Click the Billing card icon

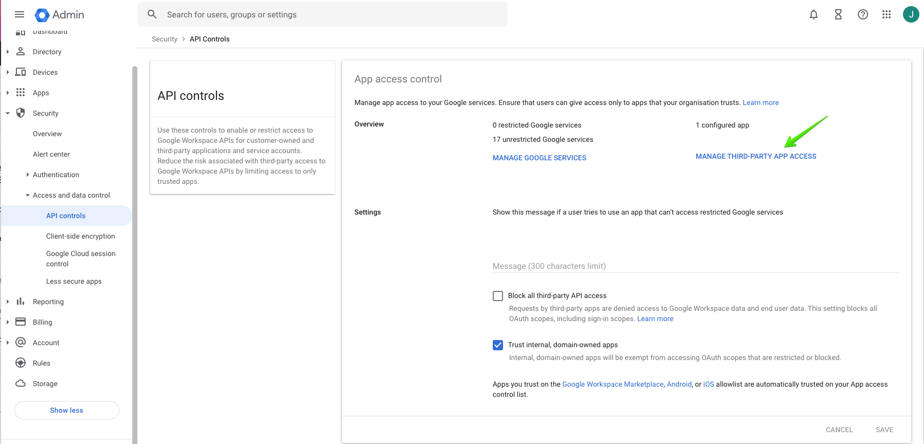point(21,322)
